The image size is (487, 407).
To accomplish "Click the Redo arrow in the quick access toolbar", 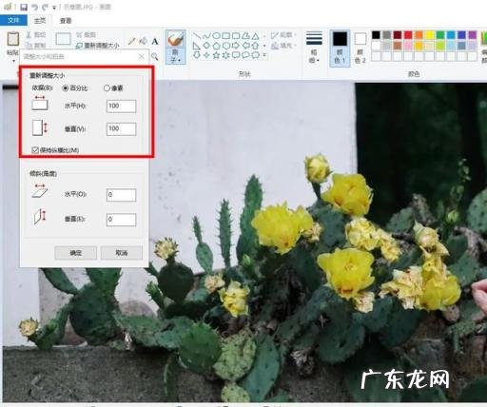I will [45, 7].
